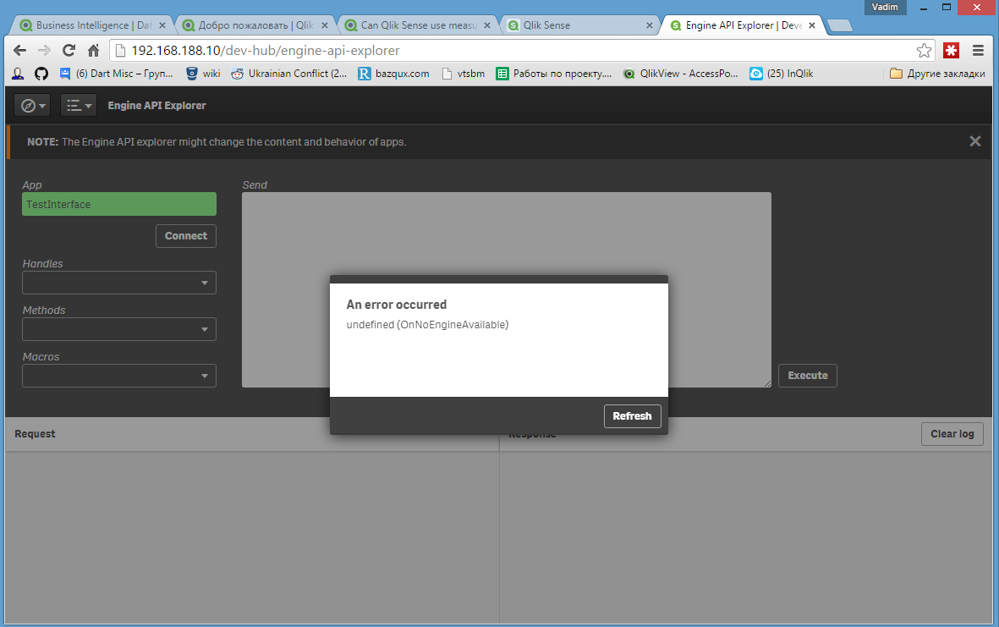This screenshot has height=627, width=999.
Task: Bookmark this page using the star icon
Action: click(x=924, y=51)
